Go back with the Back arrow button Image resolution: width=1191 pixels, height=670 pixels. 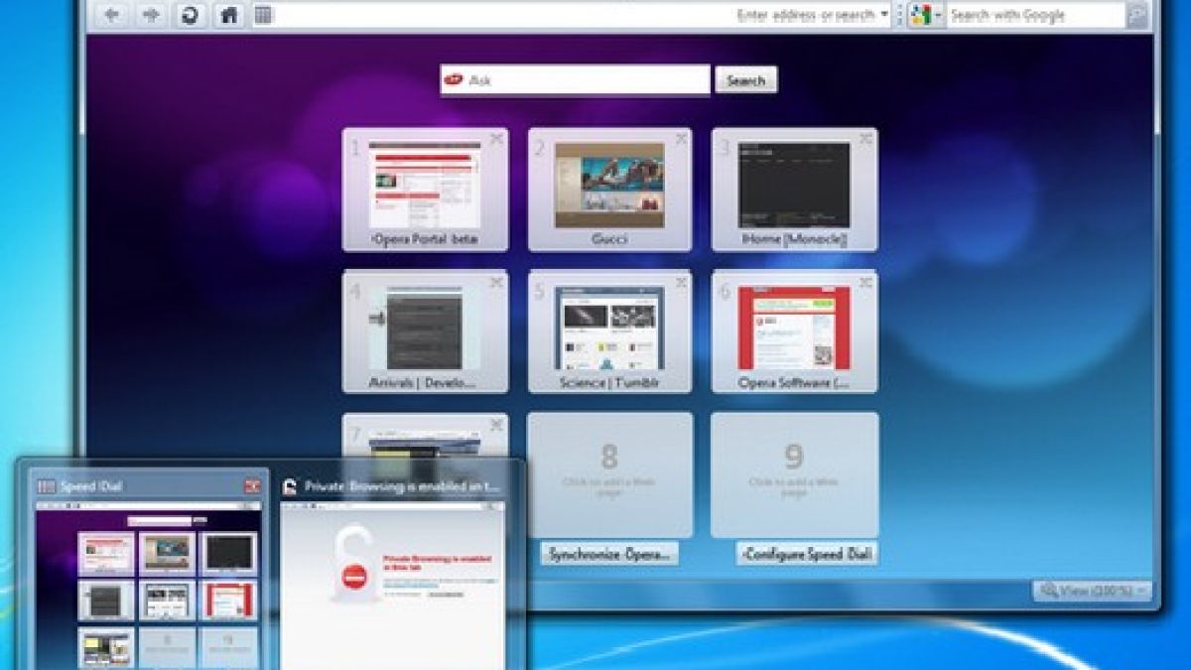(x=112, y=15)
